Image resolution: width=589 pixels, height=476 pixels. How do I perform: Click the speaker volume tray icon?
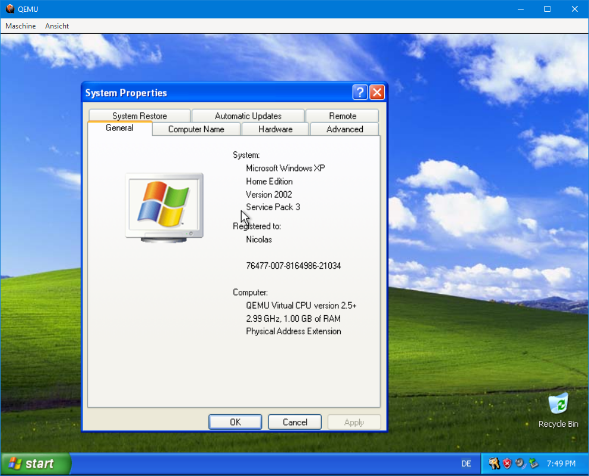(x=520, y=464)
